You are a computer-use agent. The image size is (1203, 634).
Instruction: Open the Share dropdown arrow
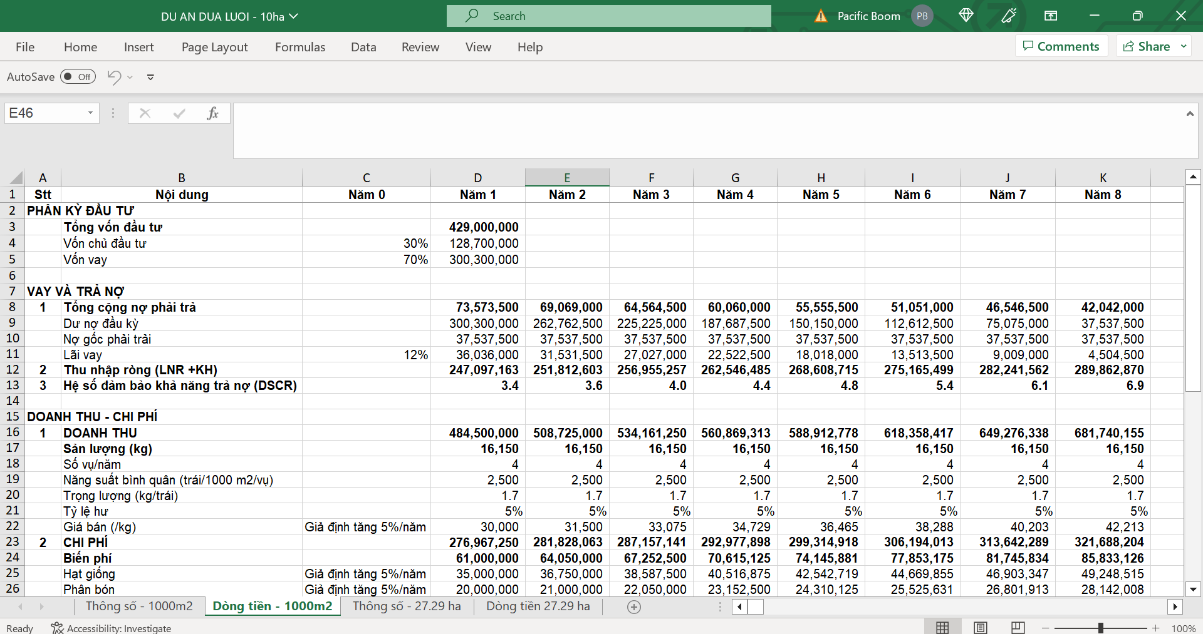(1184, 46)
